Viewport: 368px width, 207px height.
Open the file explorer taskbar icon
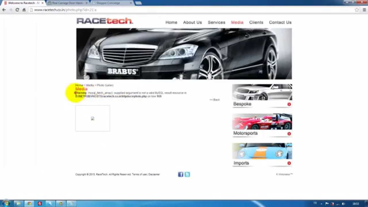18,204
